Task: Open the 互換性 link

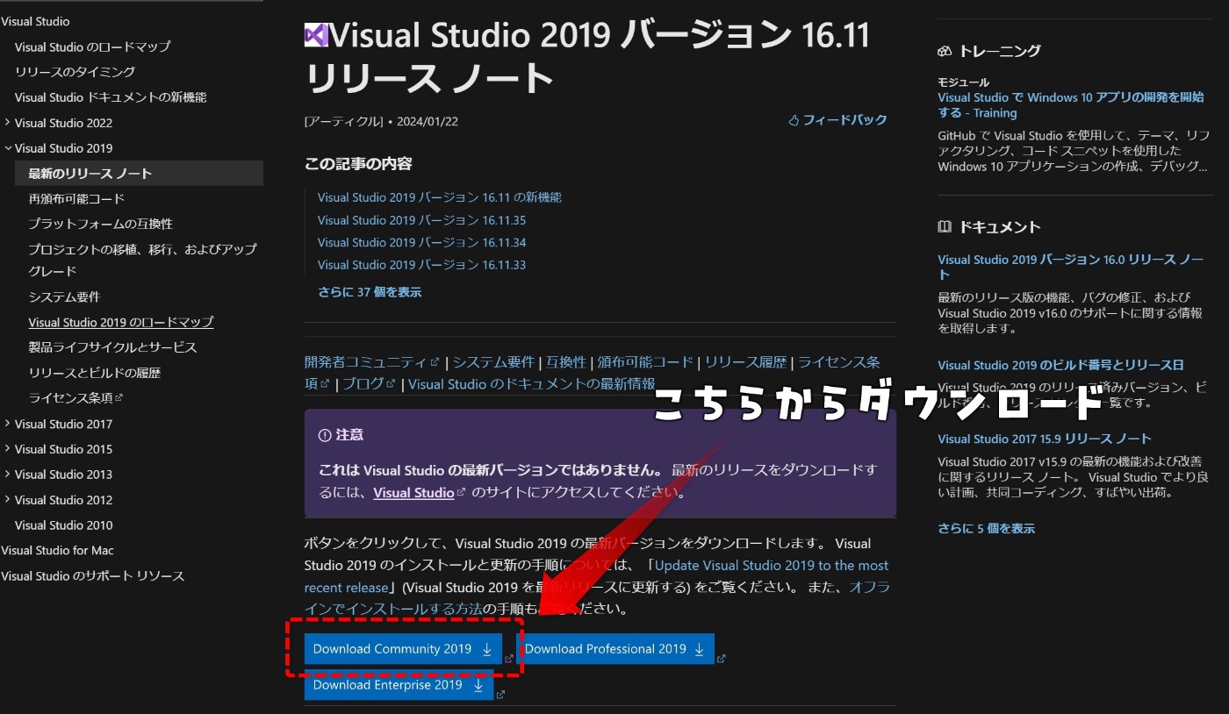Action: (x=565, y=362)
